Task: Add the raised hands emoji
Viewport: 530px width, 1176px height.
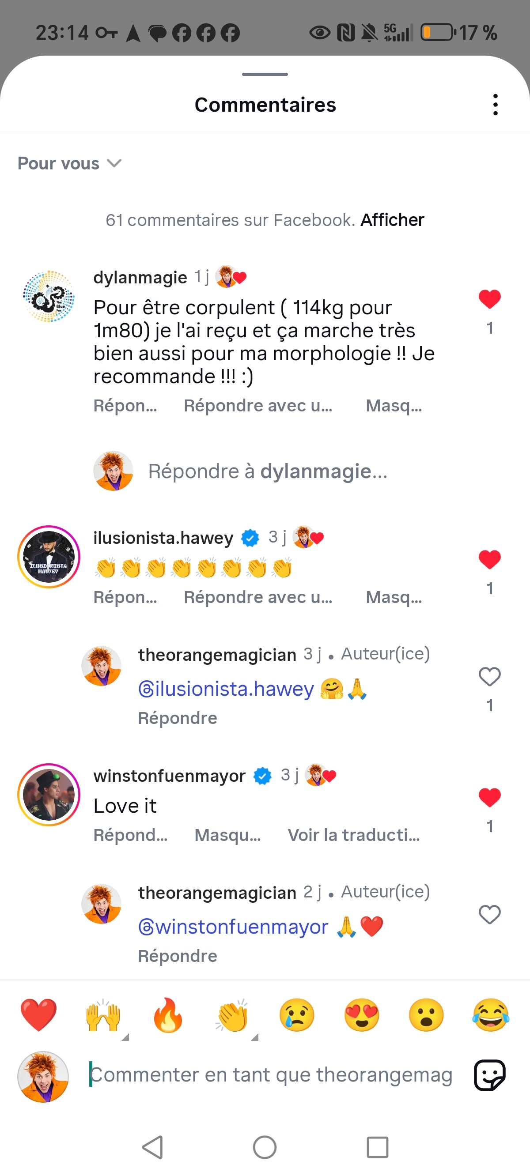Action: (103, 1015)
